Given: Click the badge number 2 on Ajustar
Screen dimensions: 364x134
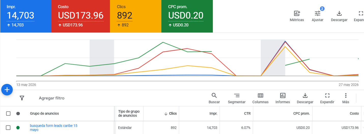Looking at the screenshot, I should point(322,9).
